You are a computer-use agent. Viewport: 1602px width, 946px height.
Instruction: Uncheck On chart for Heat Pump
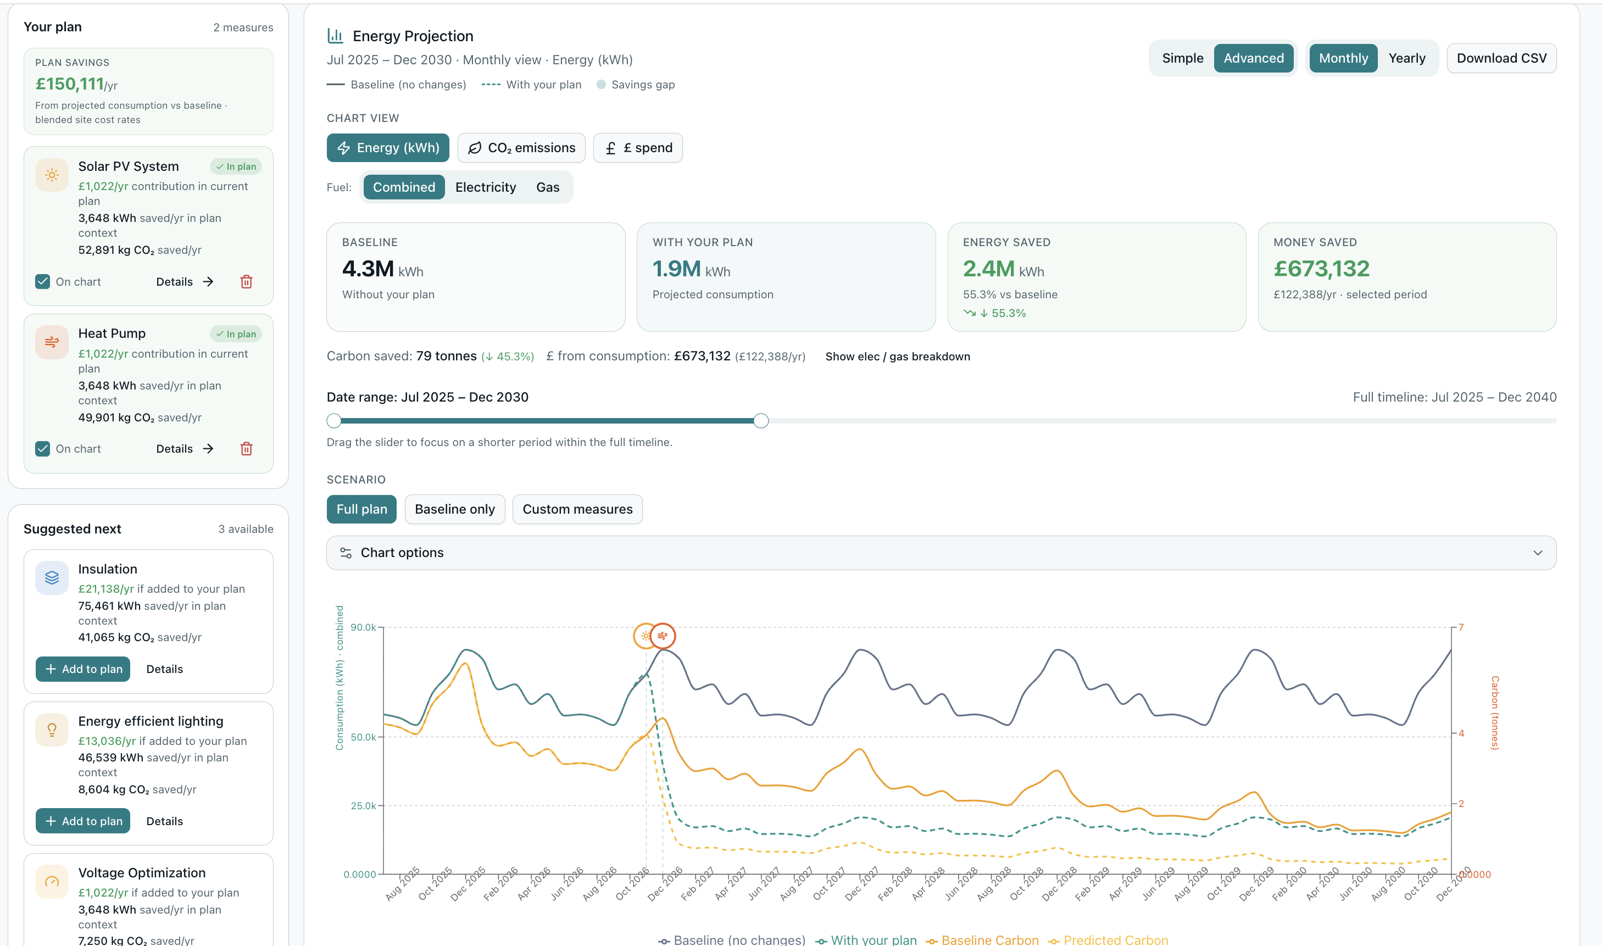(x=43, y=449)
